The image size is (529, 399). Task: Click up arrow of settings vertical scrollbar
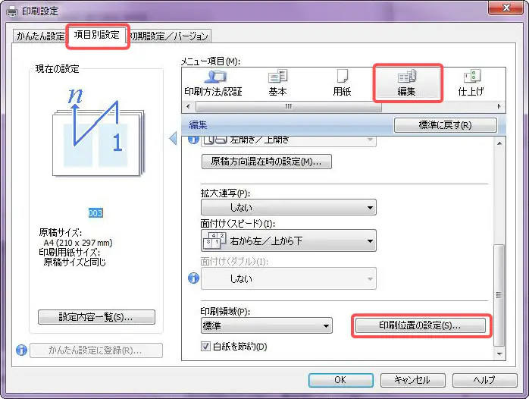click(499, 144)
